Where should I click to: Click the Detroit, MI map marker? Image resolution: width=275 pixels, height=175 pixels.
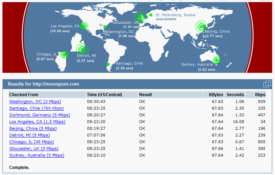click(x=82, y=49)
